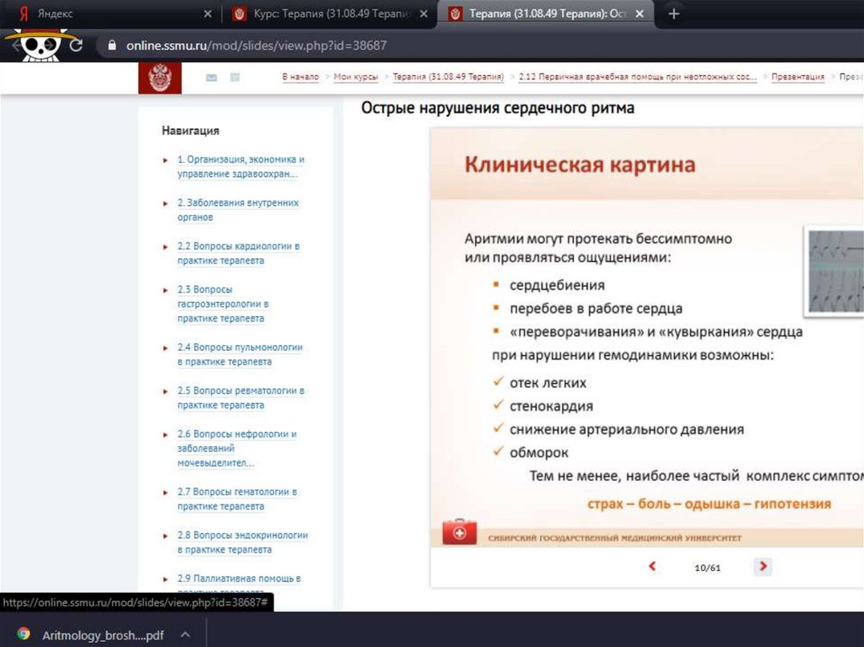Image resolution: width=864 pixels, height=647 pixels.
Task: Open Терапия (31.08.49 Терапия) breadcrumb link
Action: 448,77
